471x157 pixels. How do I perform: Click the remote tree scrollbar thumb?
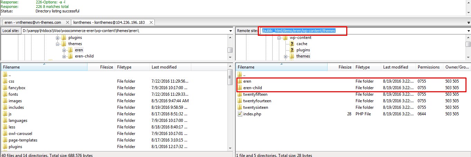click(x=468, y=44)
